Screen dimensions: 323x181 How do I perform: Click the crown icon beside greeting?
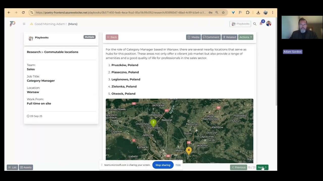click(x=32, y=24)
